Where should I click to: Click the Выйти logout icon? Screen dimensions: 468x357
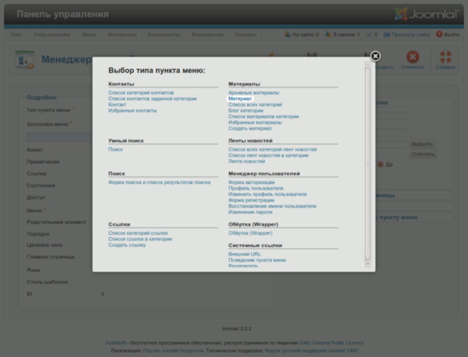(439, 35)
